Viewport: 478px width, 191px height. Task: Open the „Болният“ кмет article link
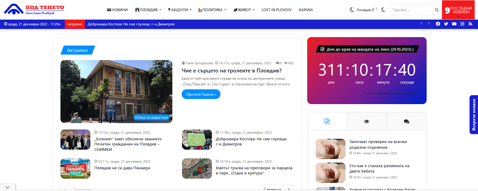coord(128,144)
